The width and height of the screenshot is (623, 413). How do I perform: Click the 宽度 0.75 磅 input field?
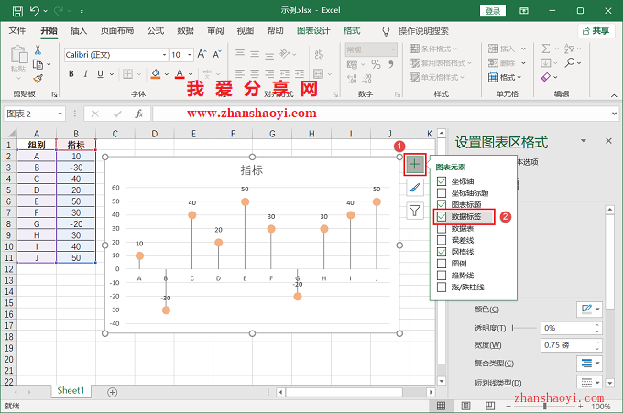(x=567, y=345)
